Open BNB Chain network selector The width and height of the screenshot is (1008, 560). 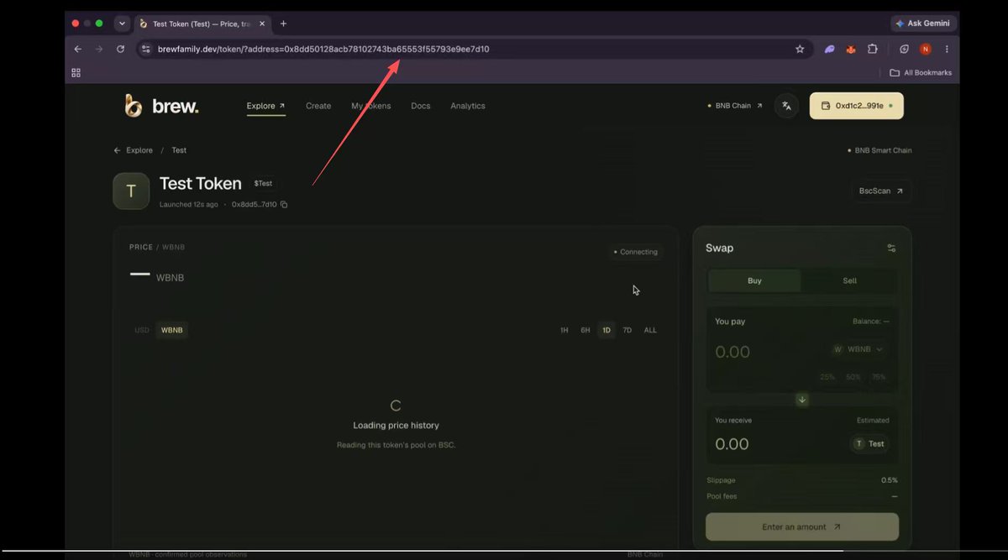pos(735,106)
